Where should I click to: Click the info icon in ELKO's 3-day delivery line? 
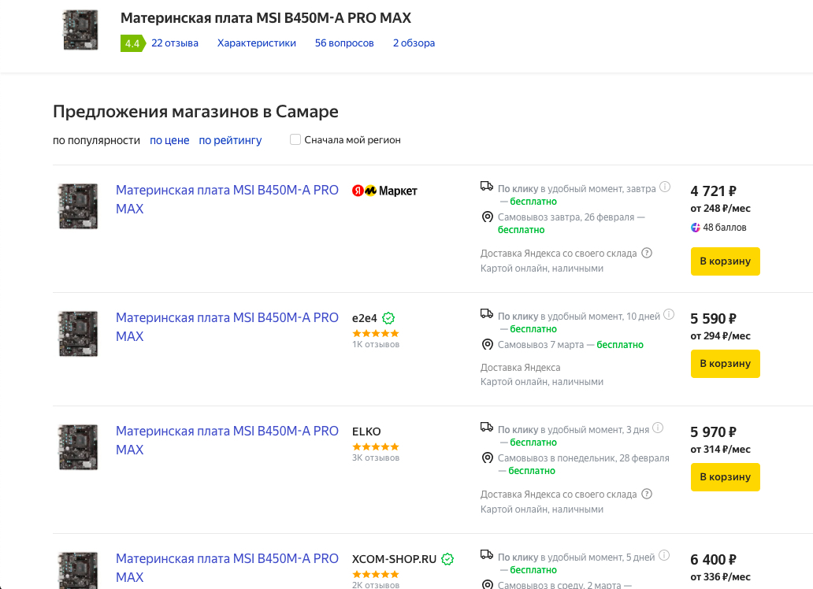click(658, 428)
